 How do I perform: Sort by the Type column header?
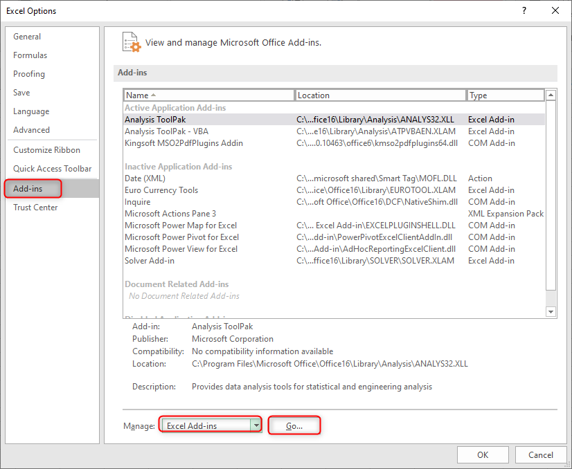tap(506, 95)
